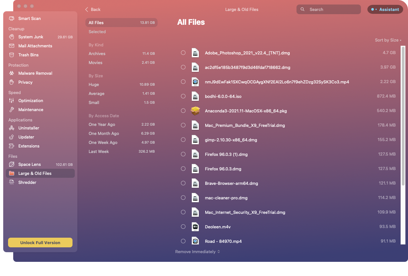408x276 pixels.
Task: Click the Updater icon
Action: 12,137
